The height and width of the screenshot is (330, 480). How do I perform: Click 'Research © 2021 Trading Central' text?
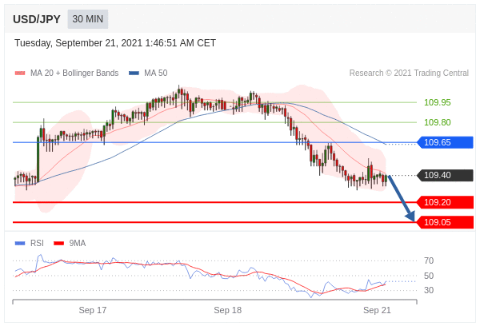pyautogui.click(x=409, y=73)
